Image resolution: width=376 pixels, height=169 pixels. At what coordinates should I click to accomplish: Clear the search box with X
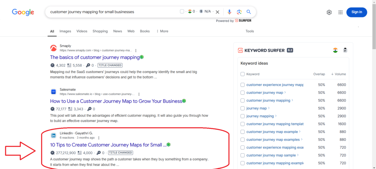(217, 12)
